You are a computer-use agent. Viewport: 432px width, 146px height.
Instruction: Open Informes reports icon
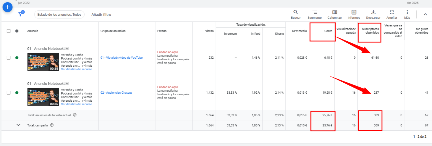tap(354, 12)
